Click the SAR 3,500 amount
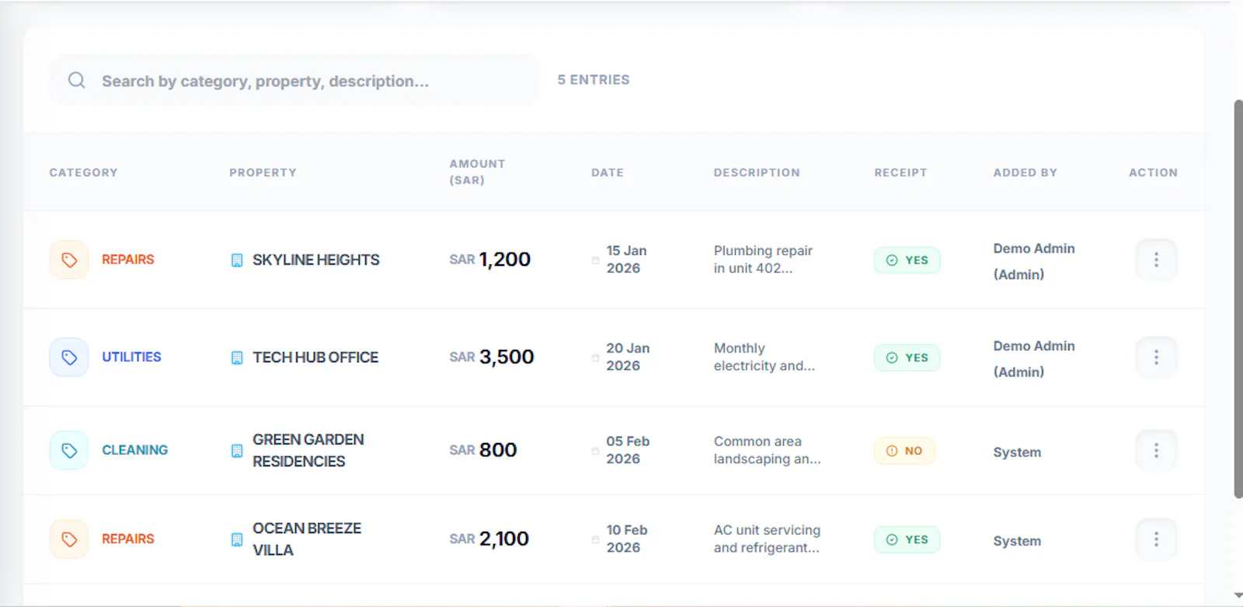Screen dimensions: 1243x607 (492, 358)
